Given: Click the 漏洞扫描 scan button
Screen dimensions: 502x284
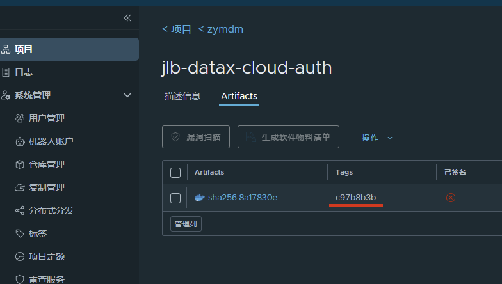Looking at the screenshot, I should click(197, 137).
